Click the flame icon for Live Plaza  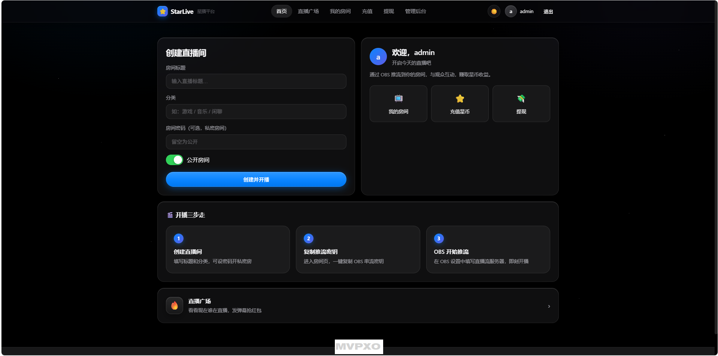(x=175, y=305)
